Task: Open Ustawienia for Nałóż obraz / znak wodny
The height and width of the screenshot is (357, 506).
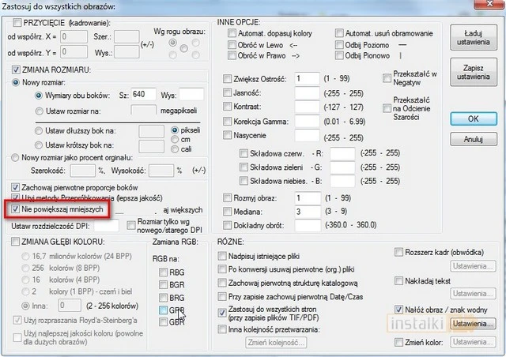Action: pos(473,324)
